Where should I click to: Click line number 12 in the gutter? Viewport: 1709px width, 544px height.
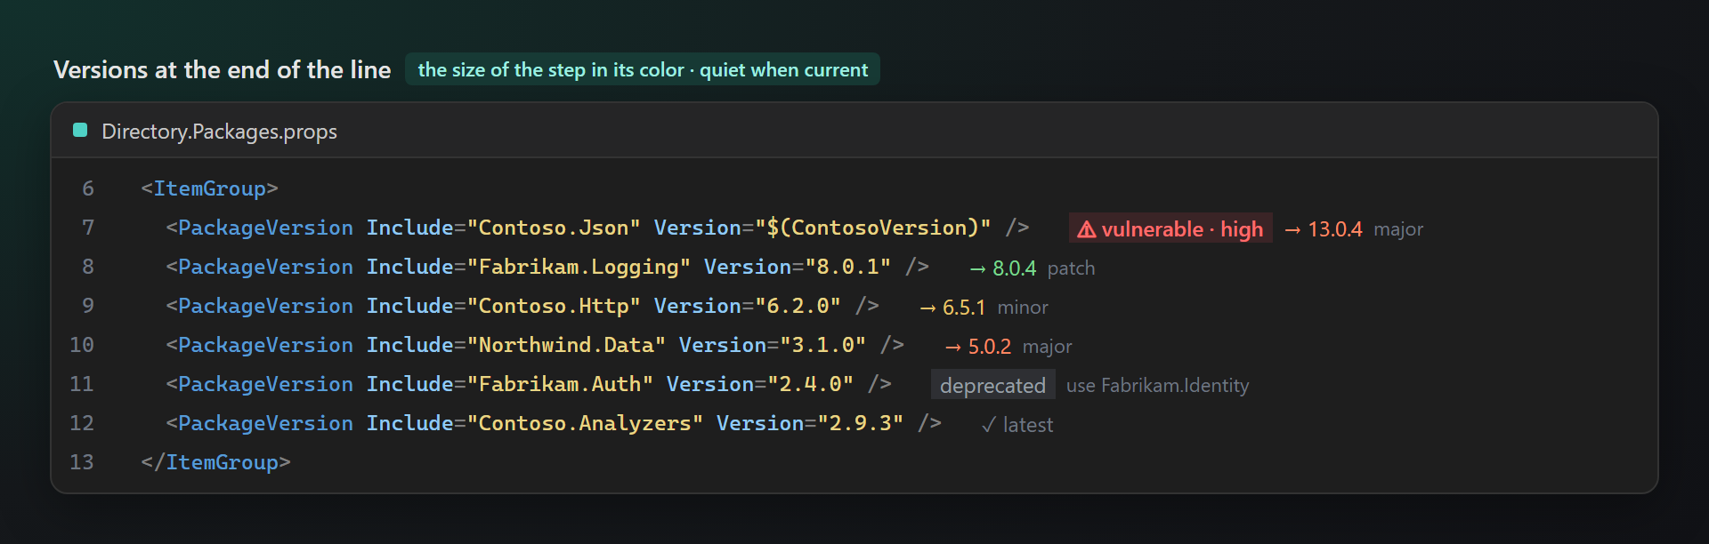[x=82, y=423]
